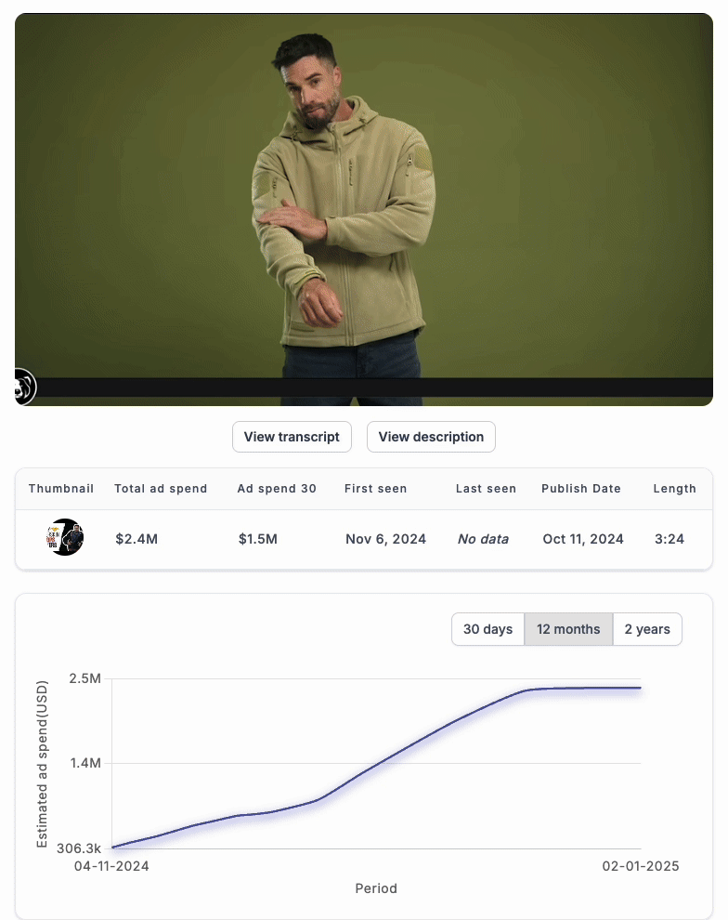This screenshot has width=728, height=920.
Task: Open the View description button
Action: [431, 437]
